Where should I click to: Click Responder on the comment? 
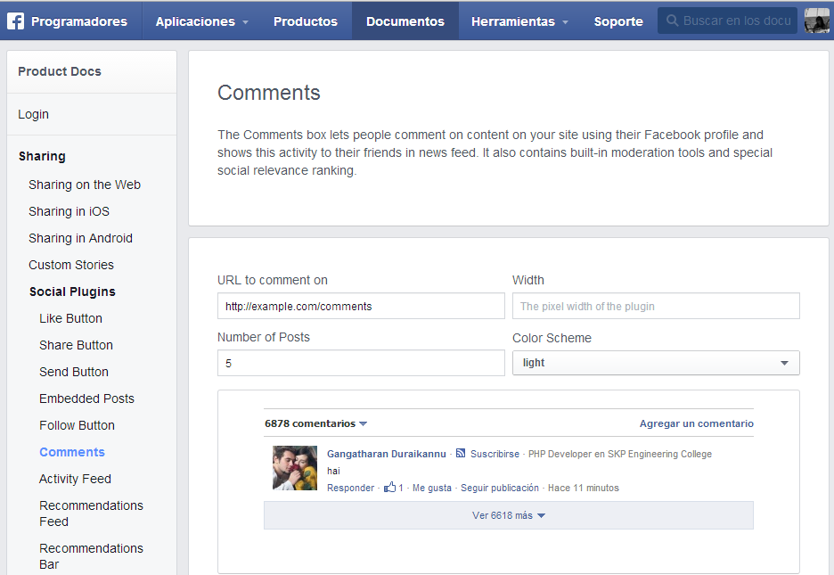coord(350,488)
